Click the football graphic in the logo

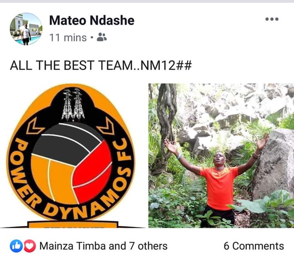pyautogui.click(x=71, y=164)
